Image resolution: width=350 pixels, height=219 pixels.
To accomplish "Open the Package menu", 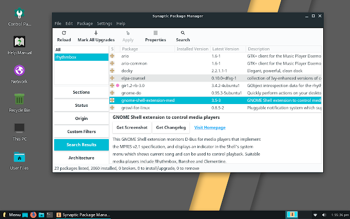I will 85,24.
